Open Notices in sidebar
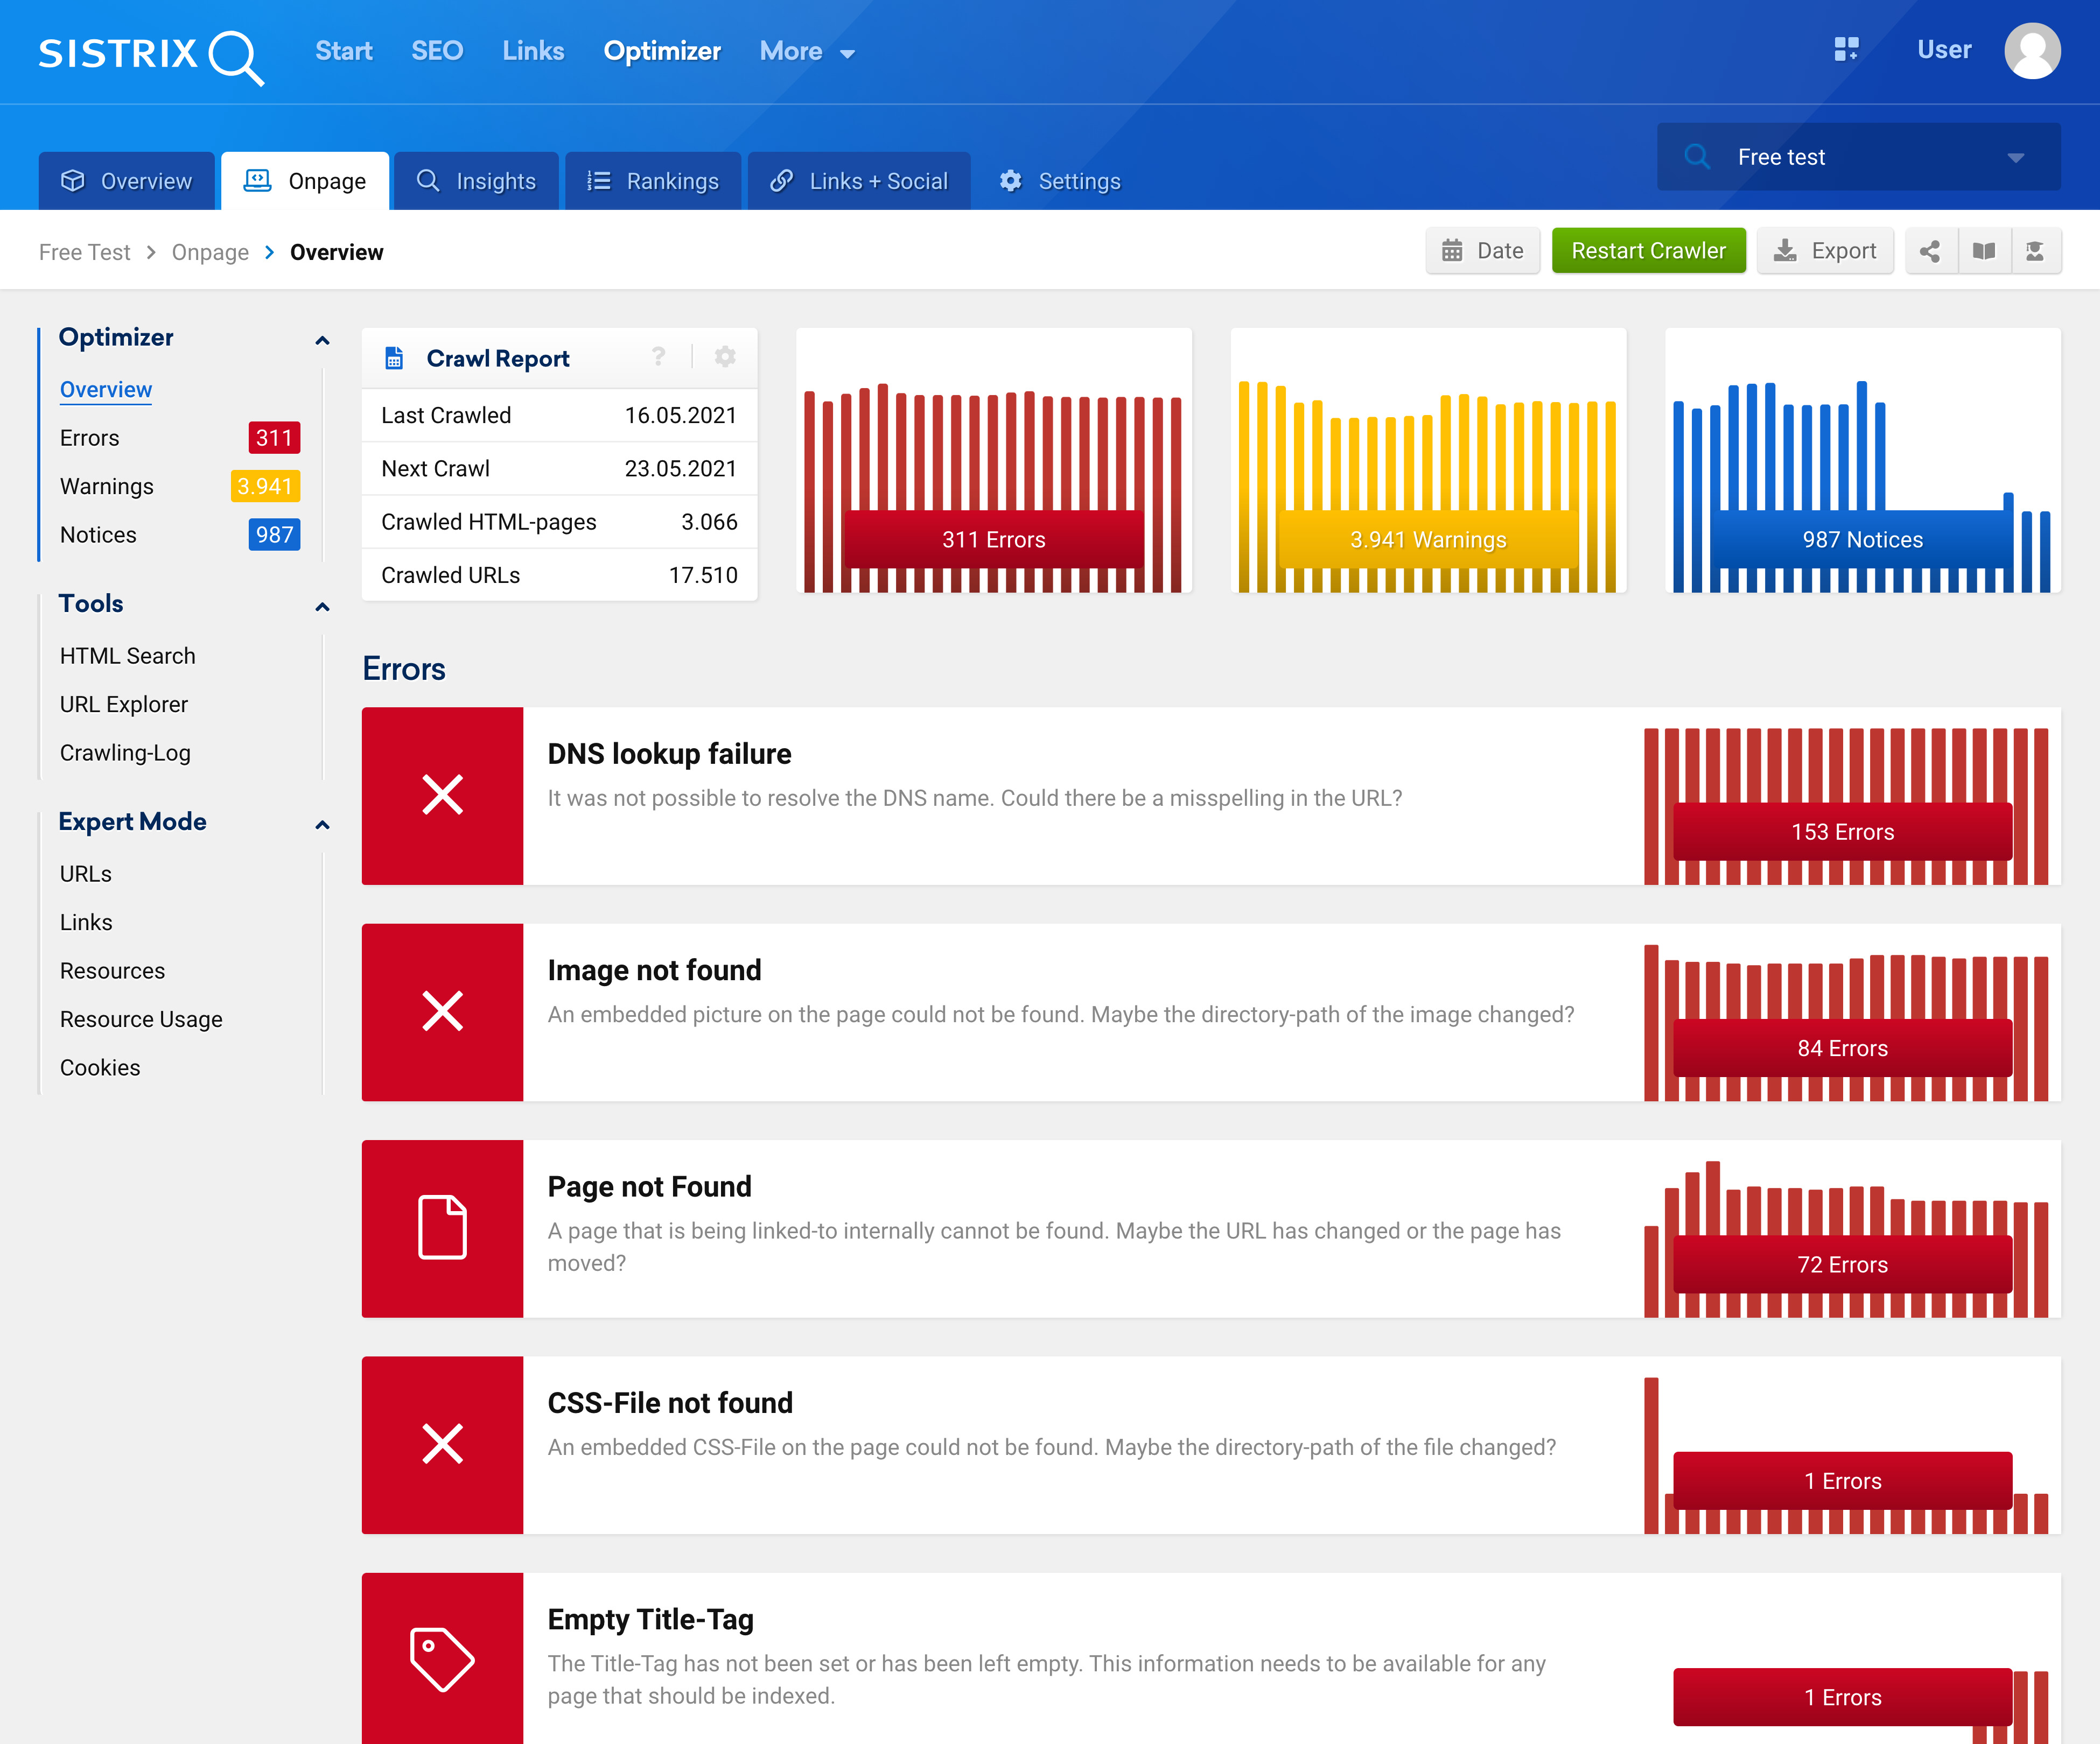 click(98, 535)
